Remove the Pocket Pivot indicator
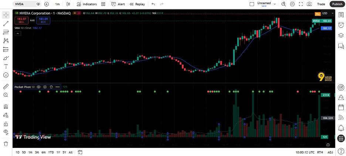Screen dimensions: 346x156 [51, 87]
